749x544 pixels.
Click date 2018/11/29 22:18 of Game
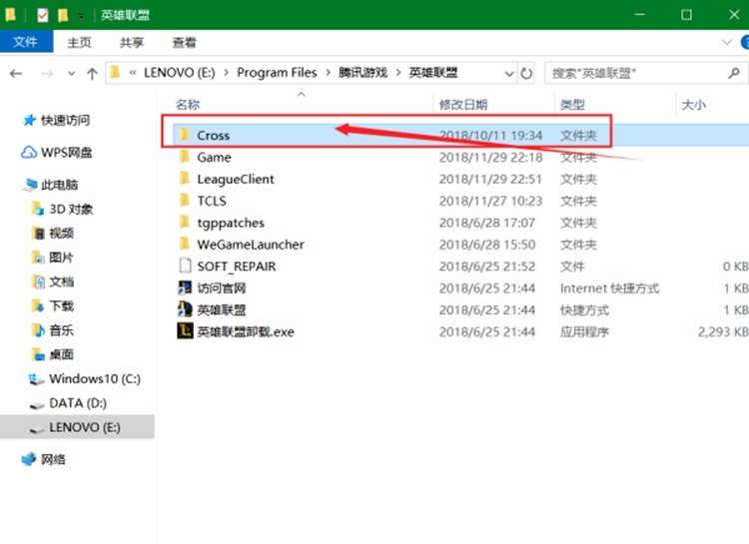[490, 157]
